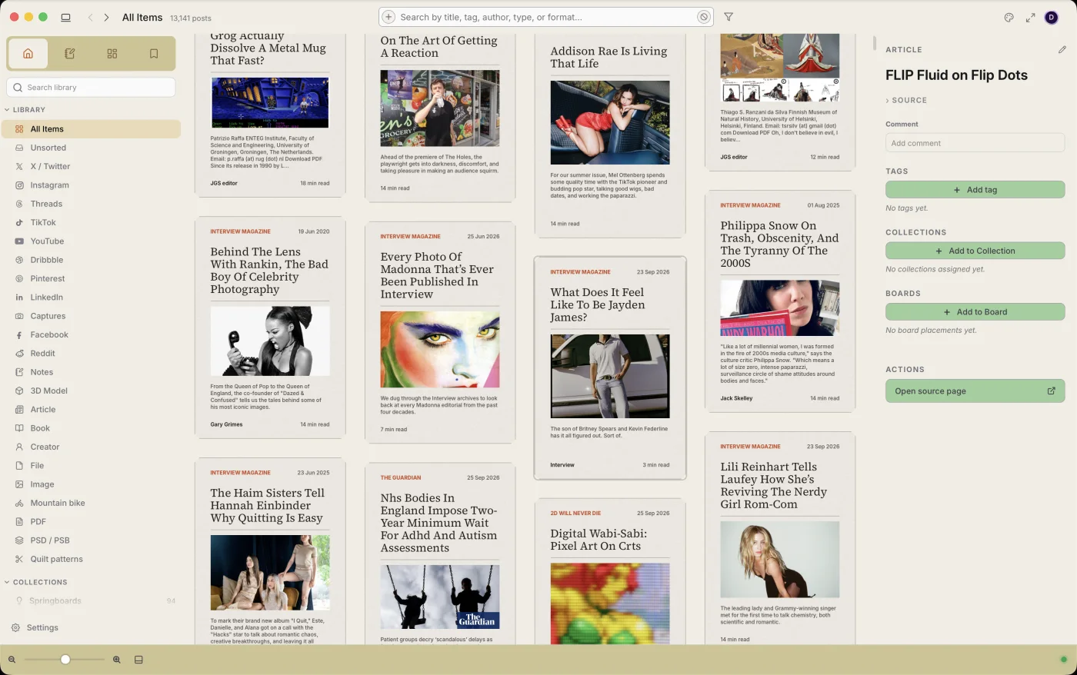Select the Home tab in the sidebar
The width and height of the screenshot is (1077, 675).
click(28, 54)
